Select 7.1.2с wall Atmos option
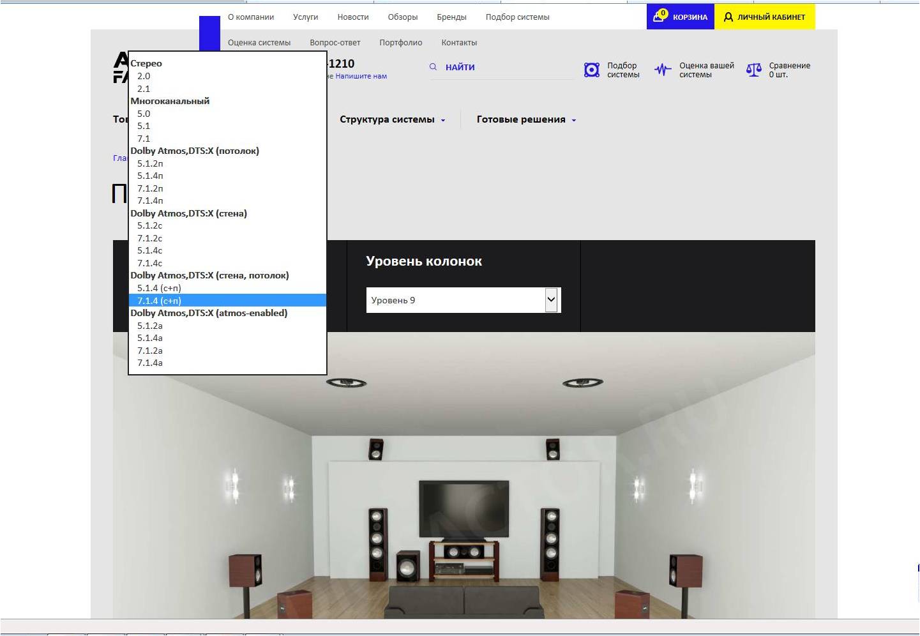The height and width of the screenshot is (636, 920). (227, 238)
